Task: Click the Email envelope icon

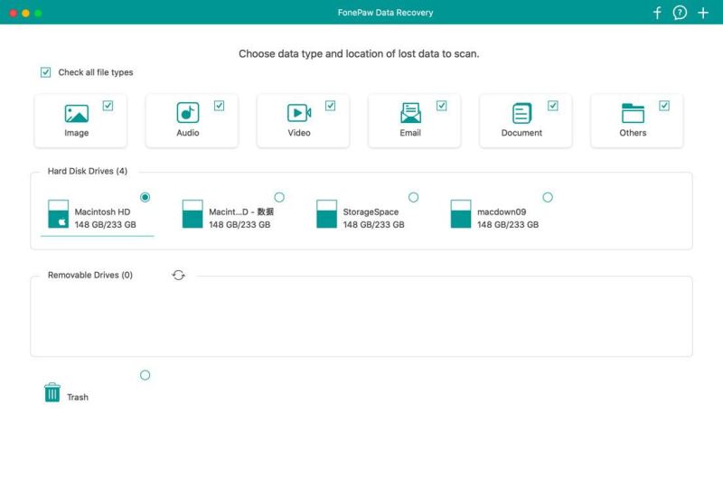Action: [x=410, y=113]
